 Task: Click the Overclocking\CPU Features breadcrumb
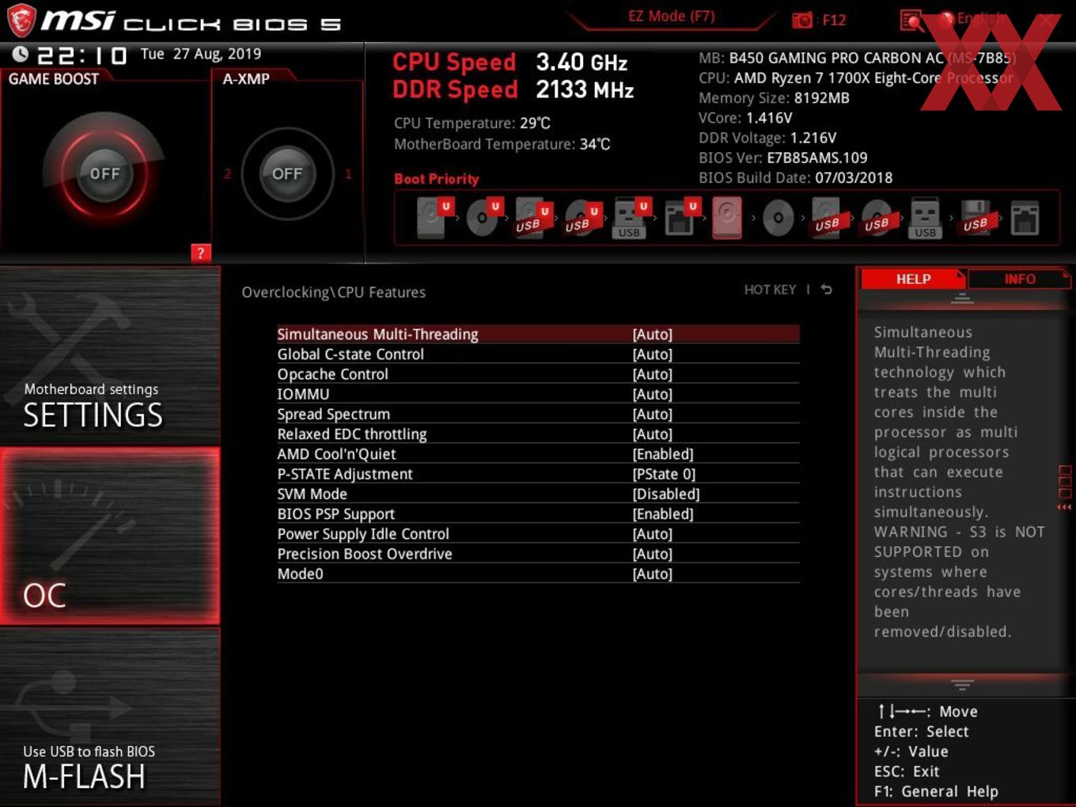click(x=333, y=292)
